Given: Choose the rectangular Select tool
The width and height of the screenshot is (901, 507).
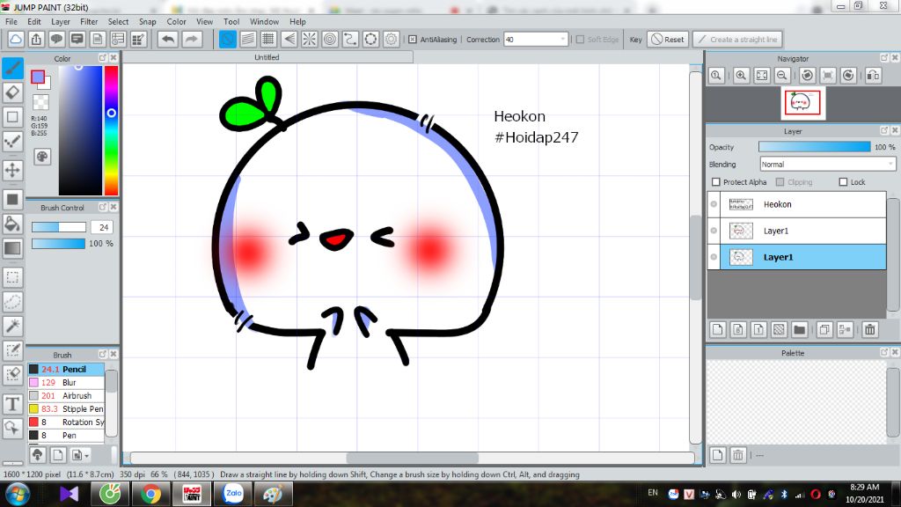Looking at the screenshot, I should tap(12, 277).
